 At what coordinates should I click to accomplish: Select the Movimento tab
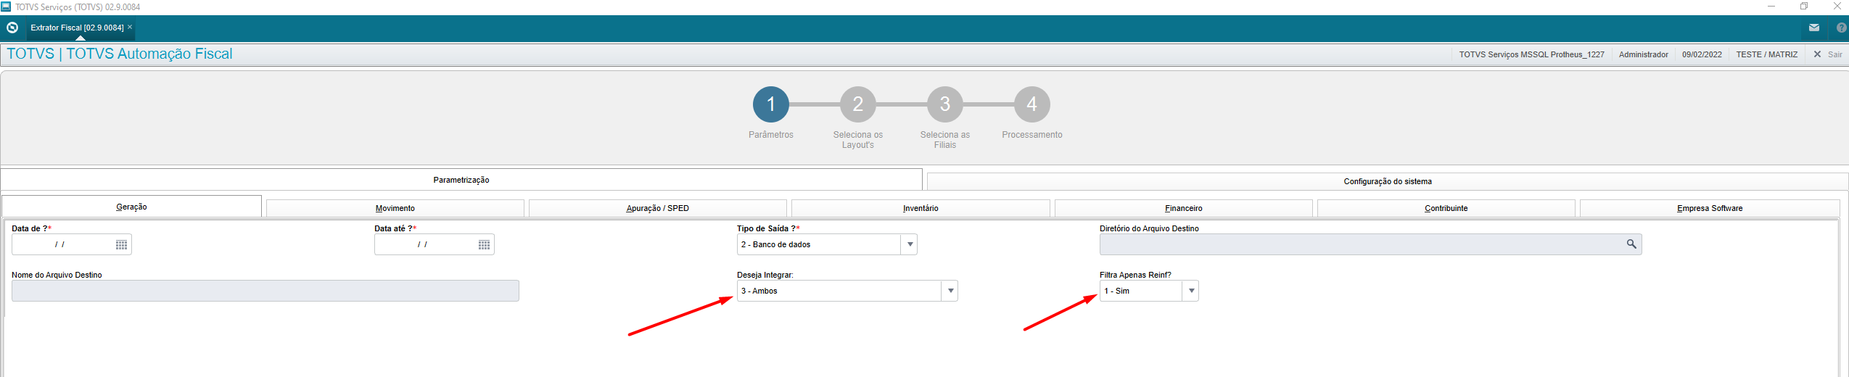coord(395,208)
